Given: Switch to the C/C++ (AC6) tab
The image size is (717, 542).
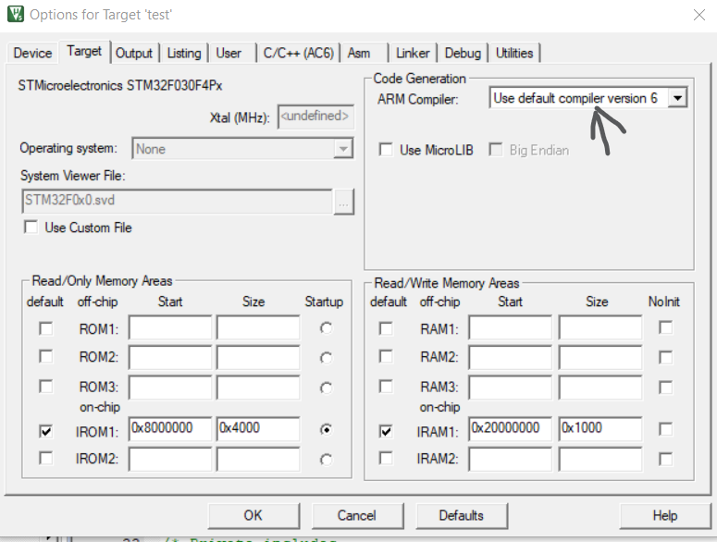Looking at the screenshot, I should tap(299, 53).
